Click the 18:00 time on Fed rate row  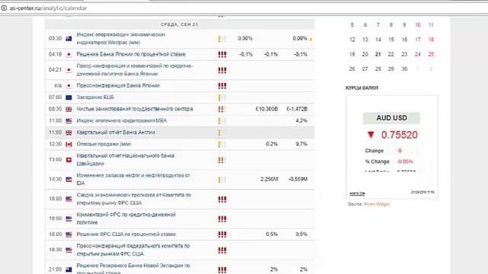tap(56, 234)
